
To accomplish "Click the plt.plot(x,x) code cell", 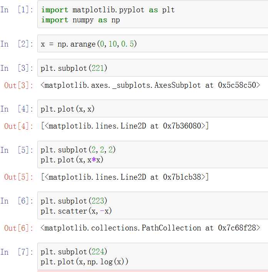I will coord(153,109).
